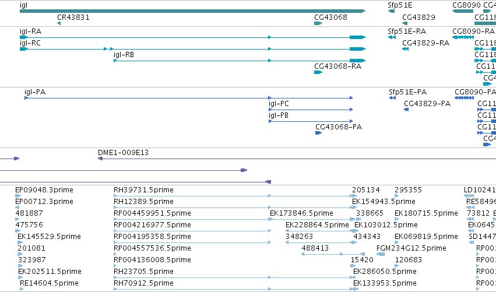Select the igl-RB transcript
496x292 pixels.
(x=240, y=61)
